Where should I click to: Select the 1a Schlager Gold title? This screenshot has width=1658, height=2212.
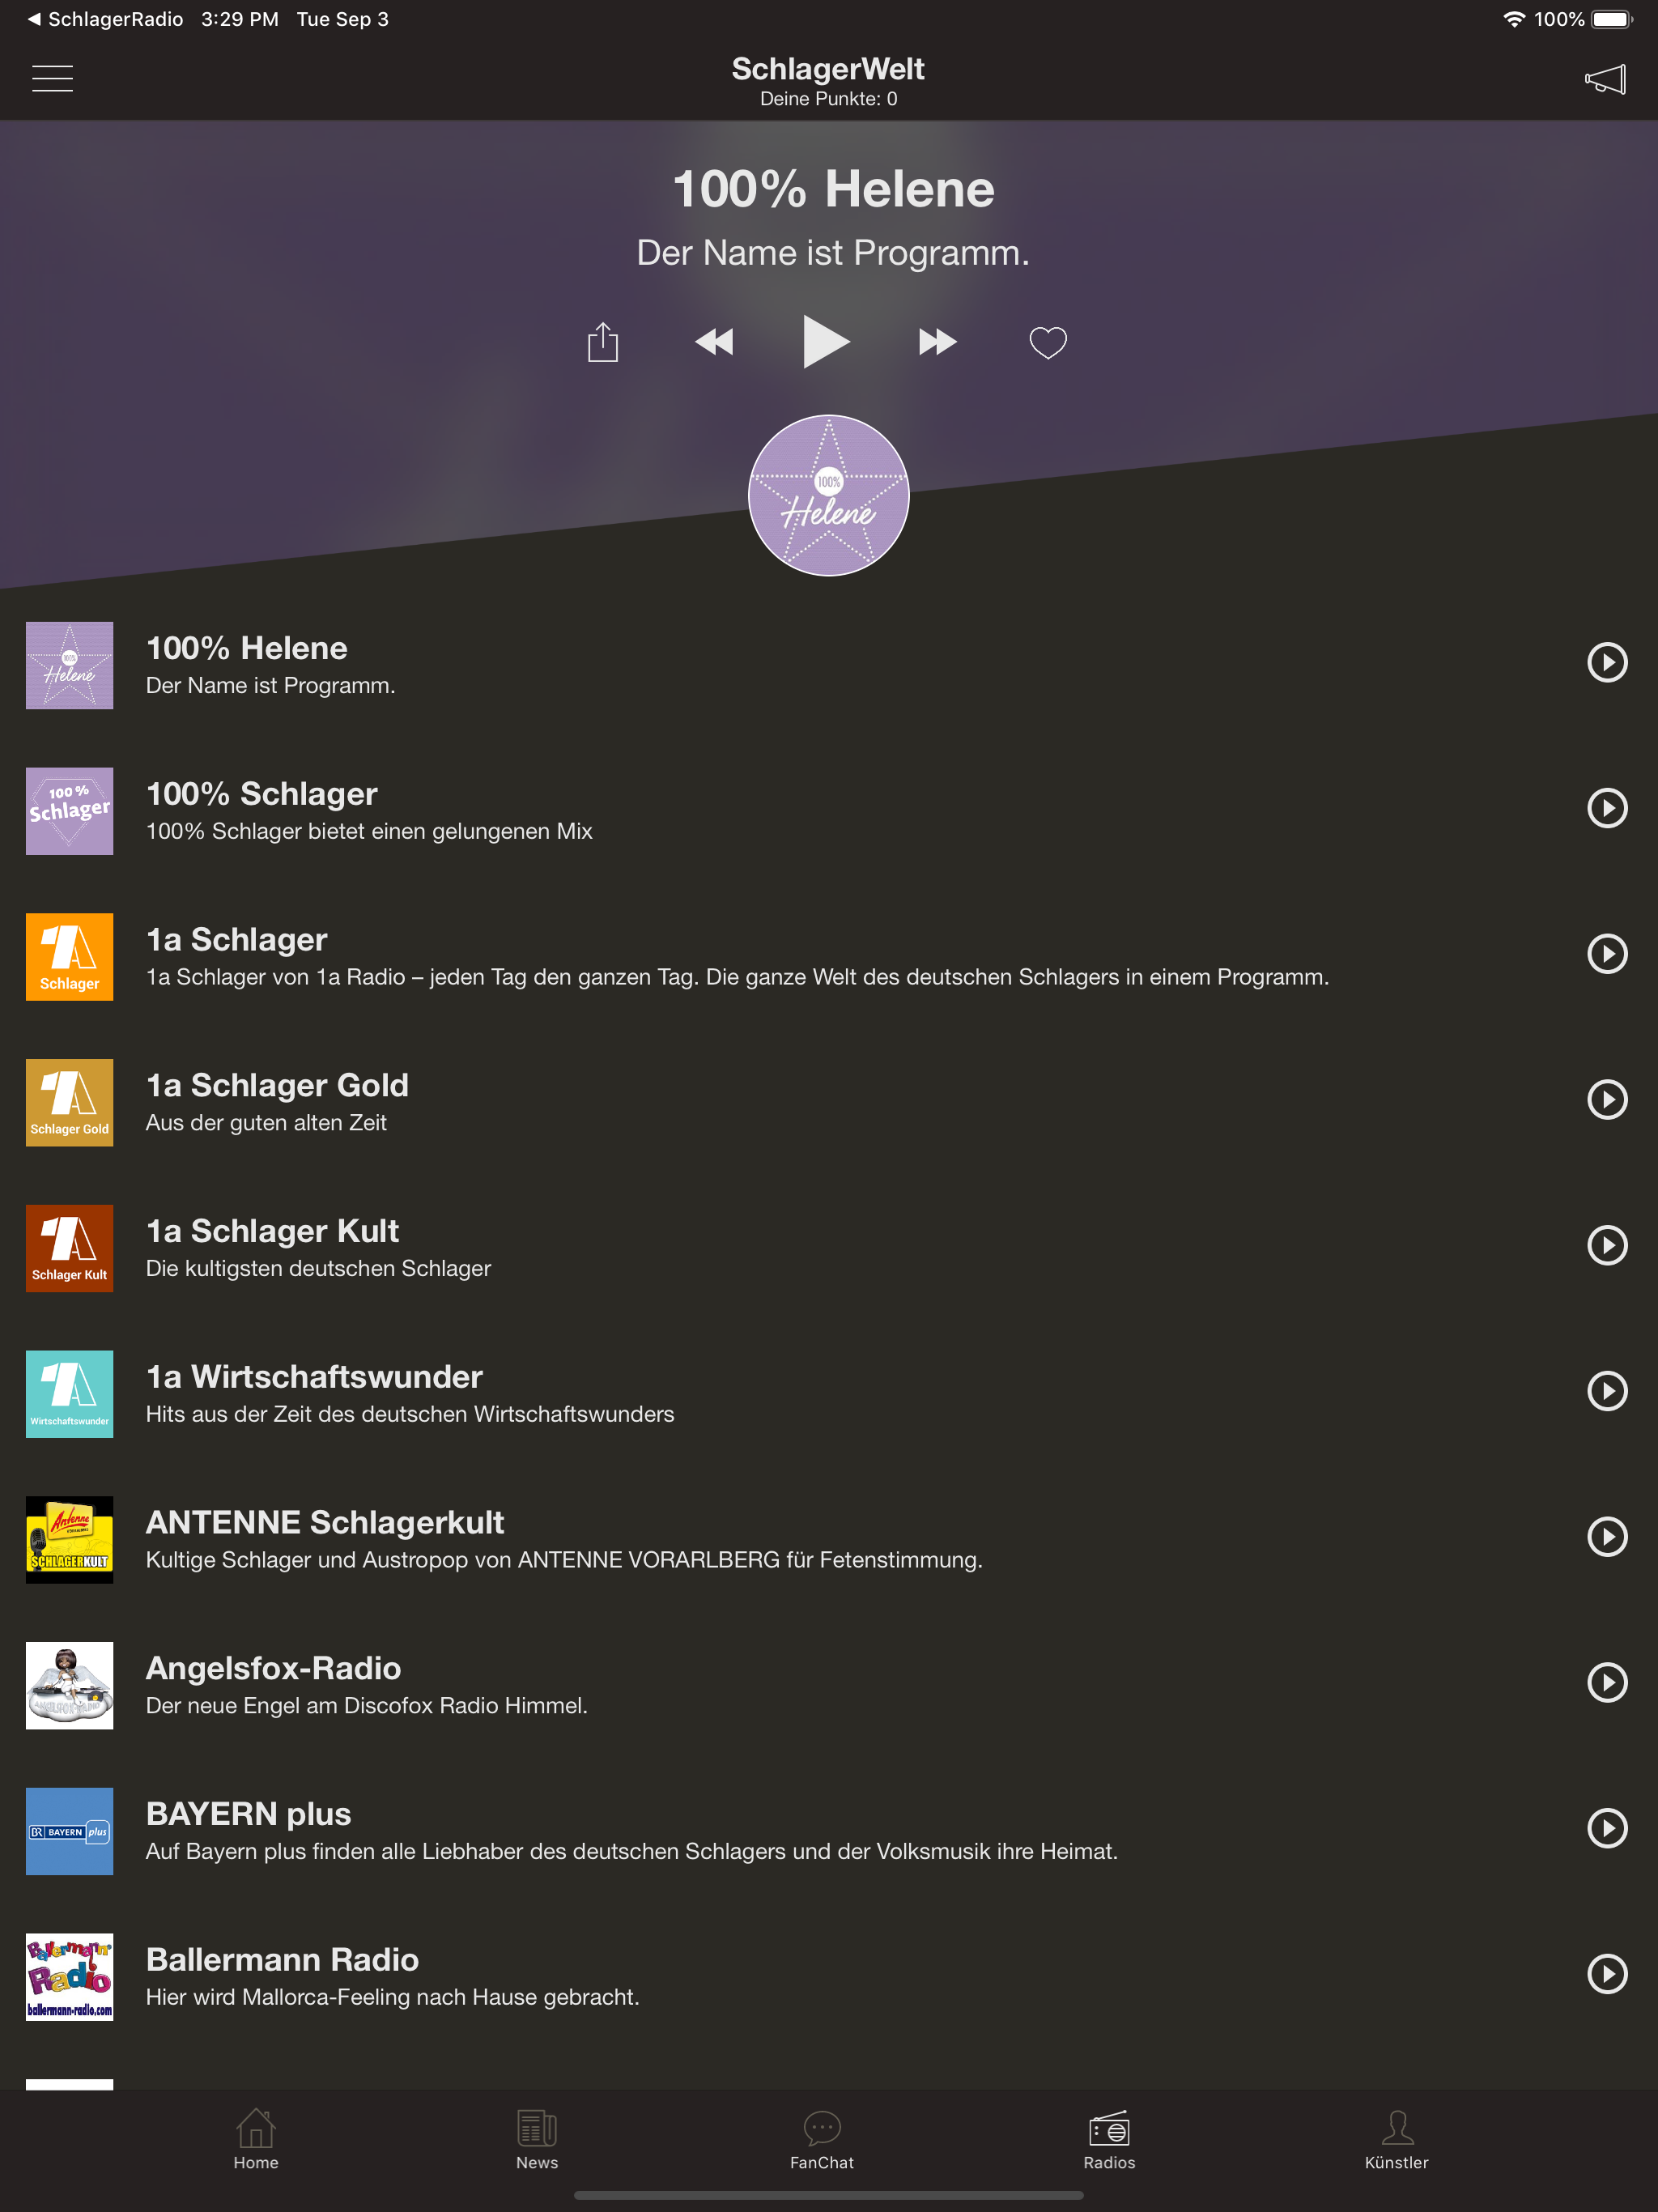pos(277,1085)
